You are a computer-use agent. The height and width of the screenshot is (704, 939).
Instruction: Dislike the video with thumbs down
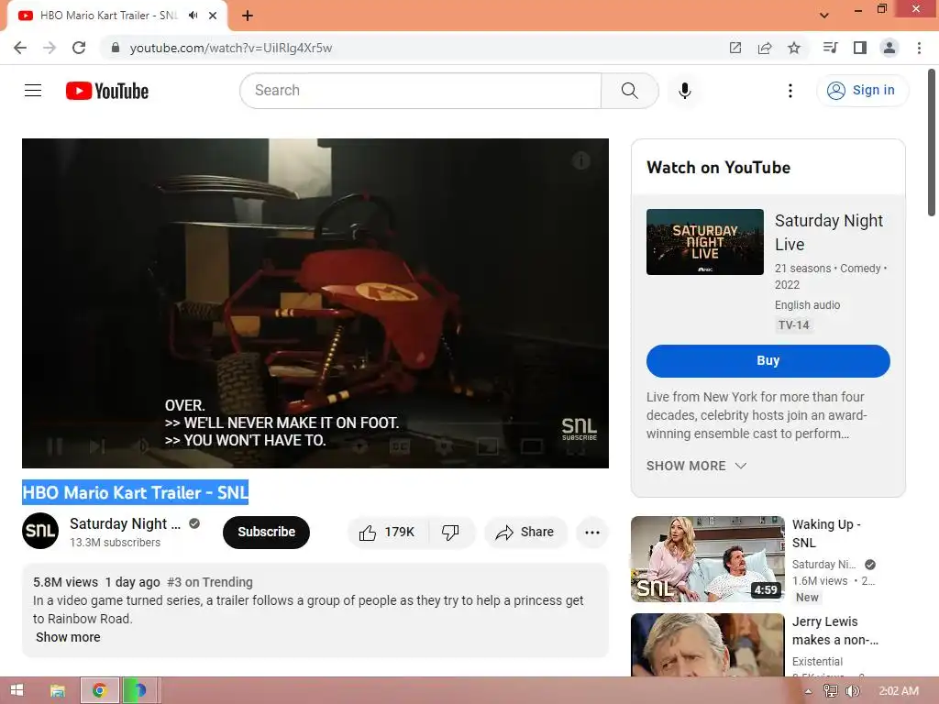click(x=450, y=533)
